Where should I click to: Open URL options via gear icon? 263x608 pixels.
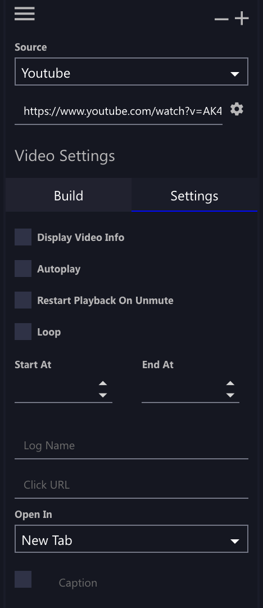pos(237,109)
